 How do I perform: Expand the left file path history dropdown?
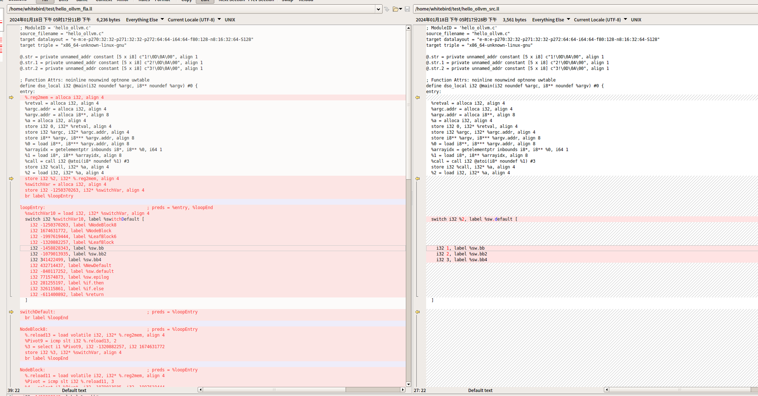[x=378, y=9]
